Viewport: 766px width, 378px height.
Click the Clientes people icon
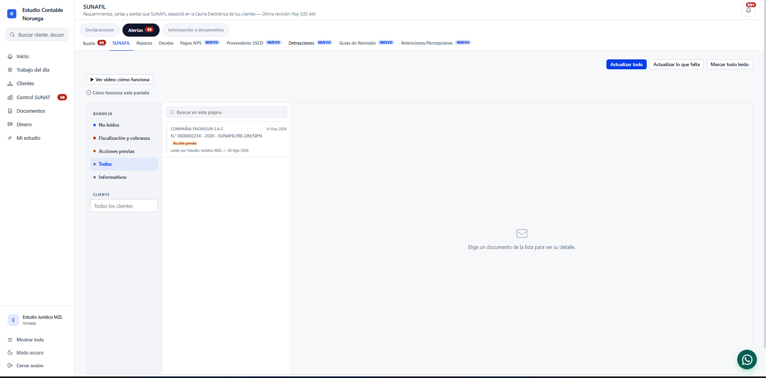click(x=10, y=84)
